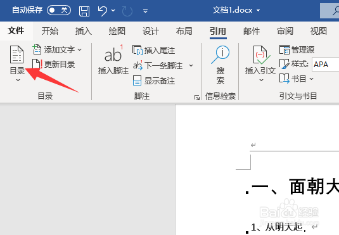Switch to the 视图 tab
This screenshot has width=339, height=235.
pos(319,31)
